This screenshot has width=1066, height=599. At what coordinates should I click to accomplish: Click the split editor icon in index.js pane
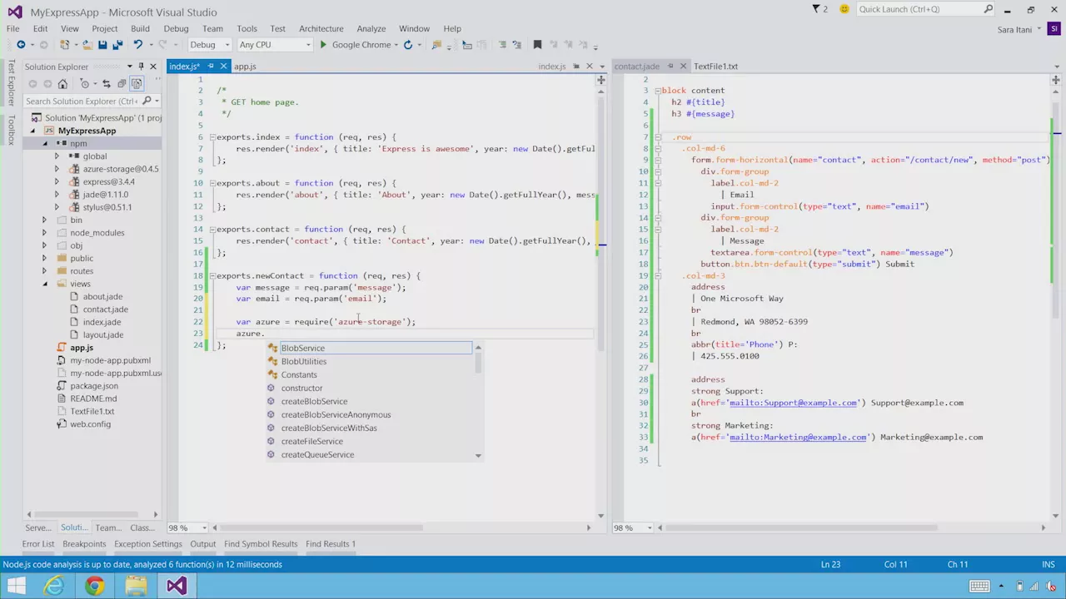pyautogui.click(x=600, y=80)
